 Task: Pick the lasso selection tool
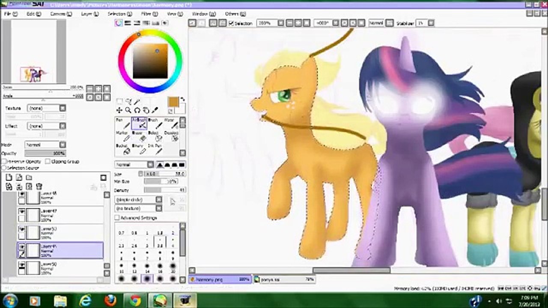pos(128,101)
